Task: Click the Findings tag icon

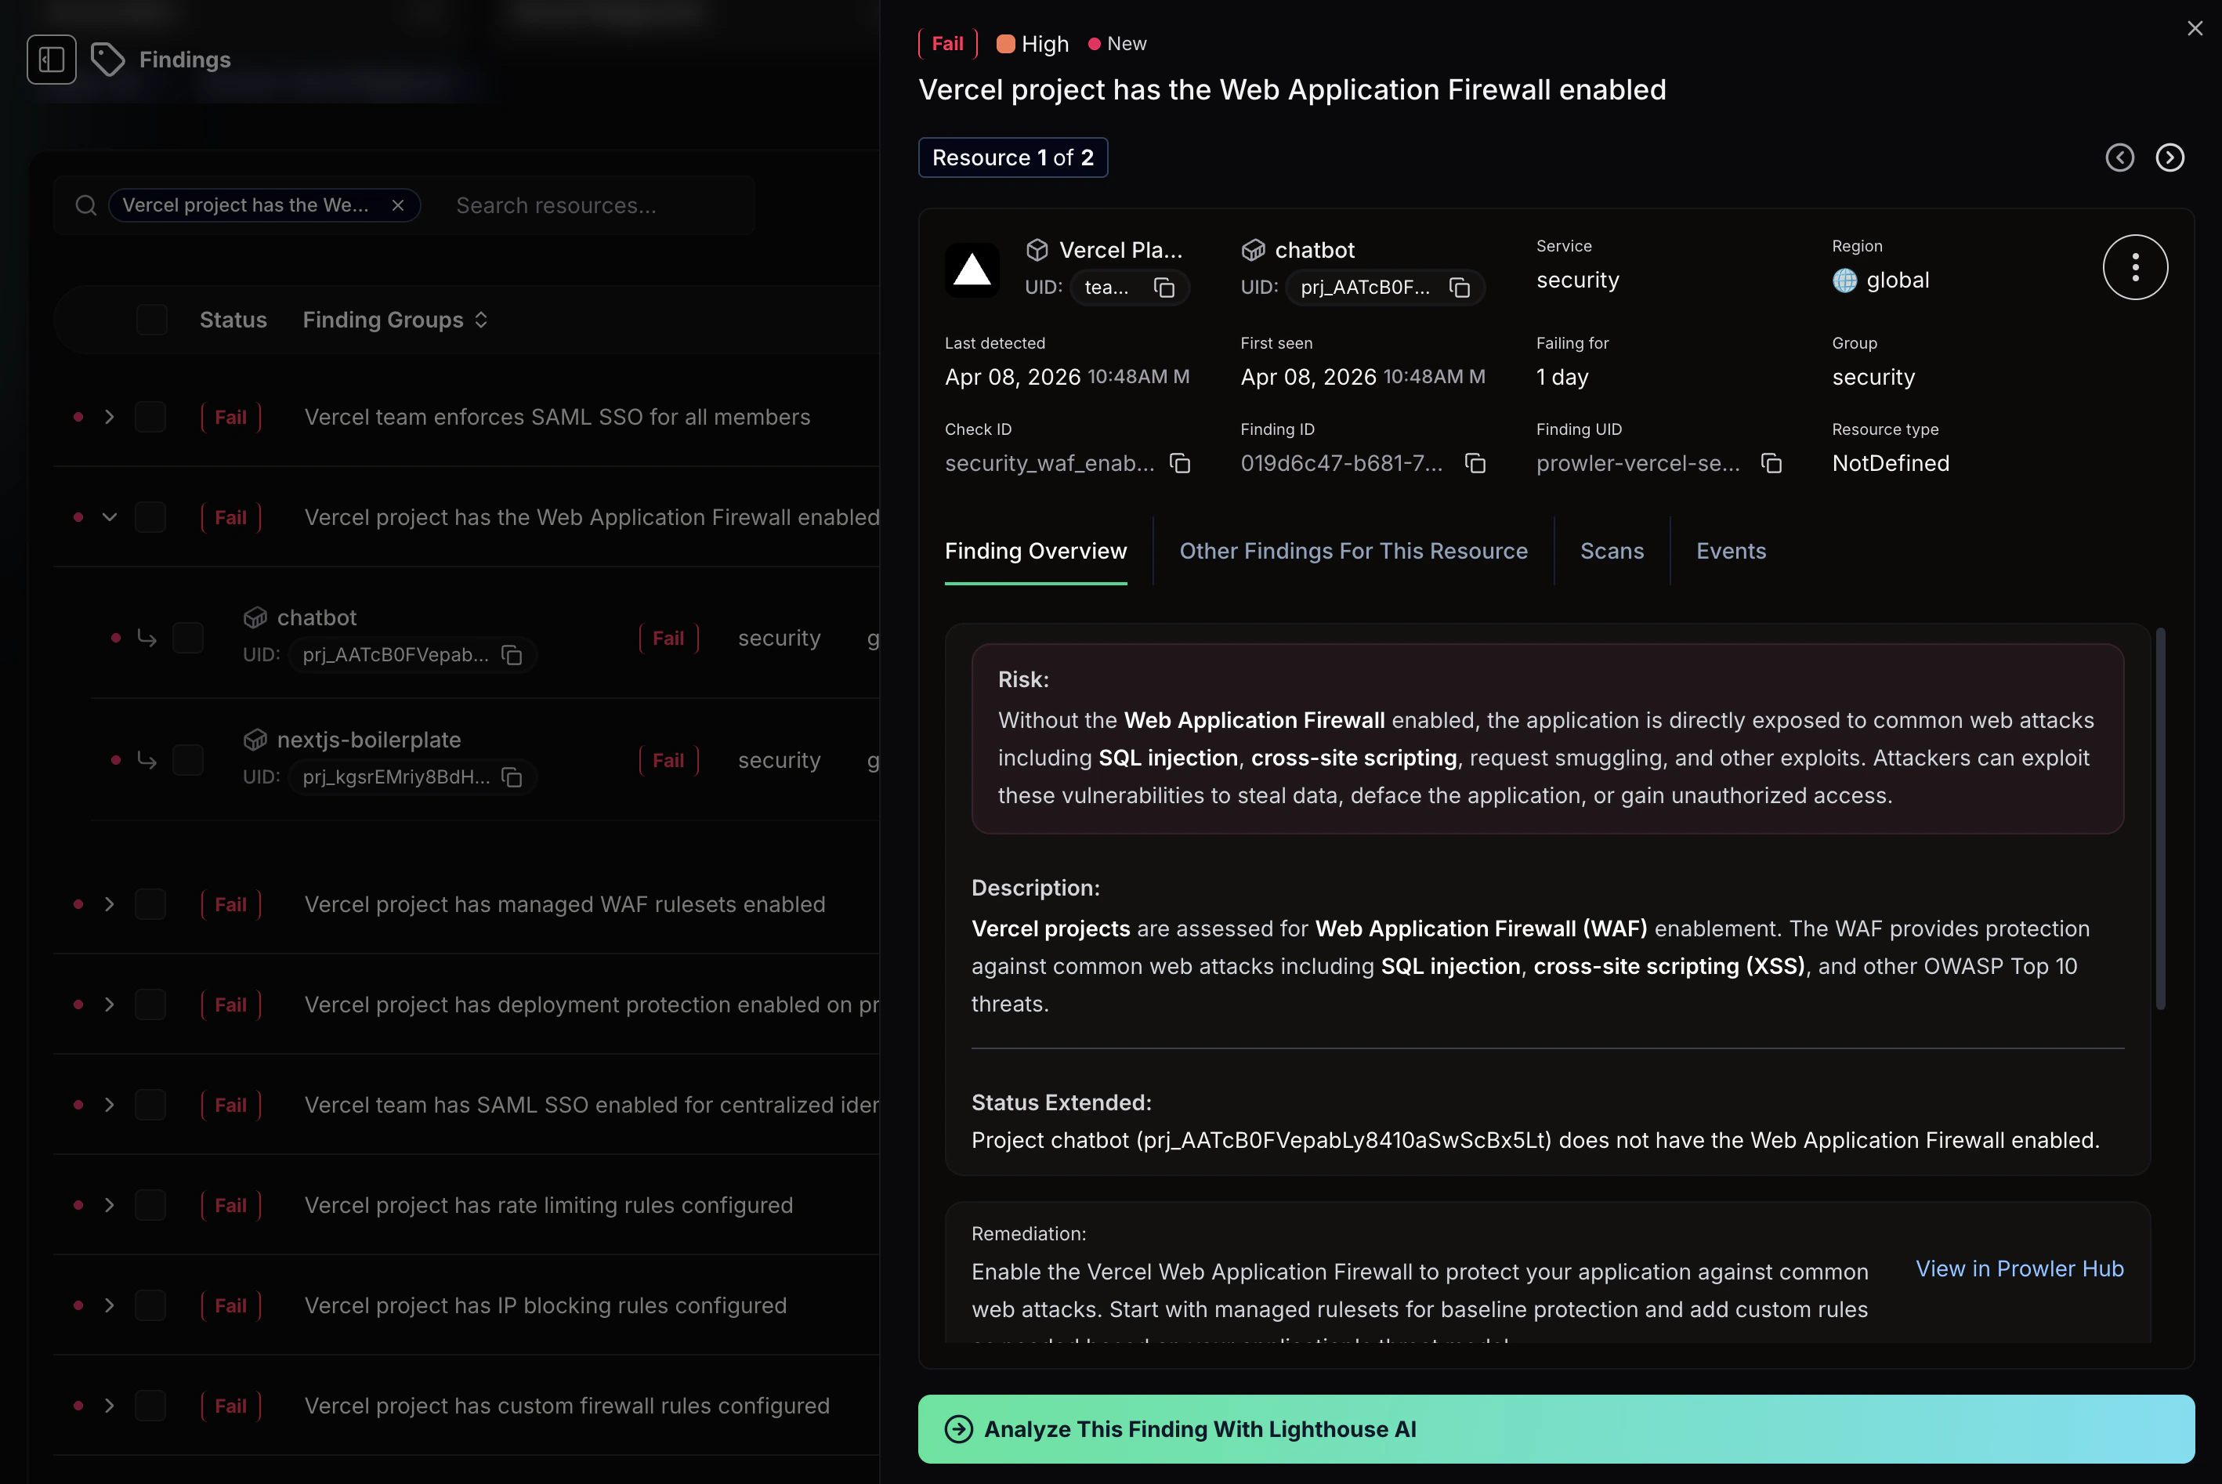Action: (x=108, y=60)
